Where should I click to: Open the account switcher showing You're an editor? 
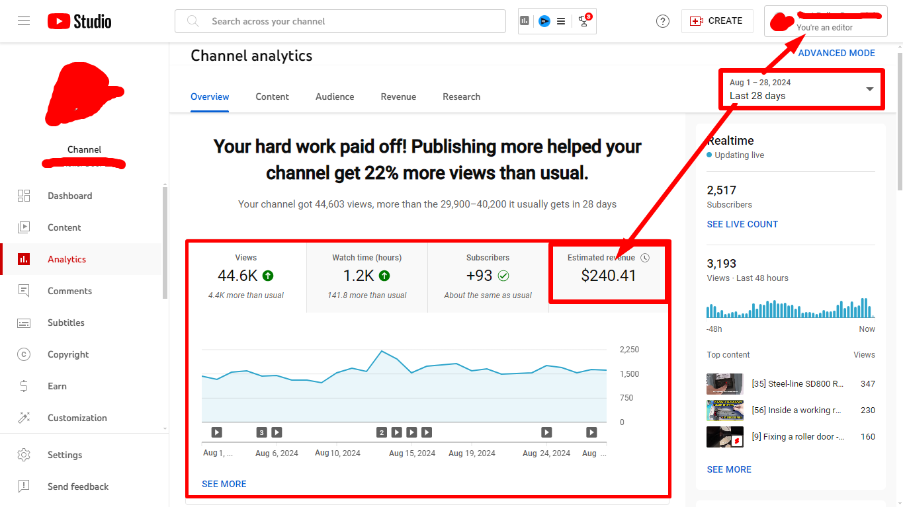coord(825,21)
